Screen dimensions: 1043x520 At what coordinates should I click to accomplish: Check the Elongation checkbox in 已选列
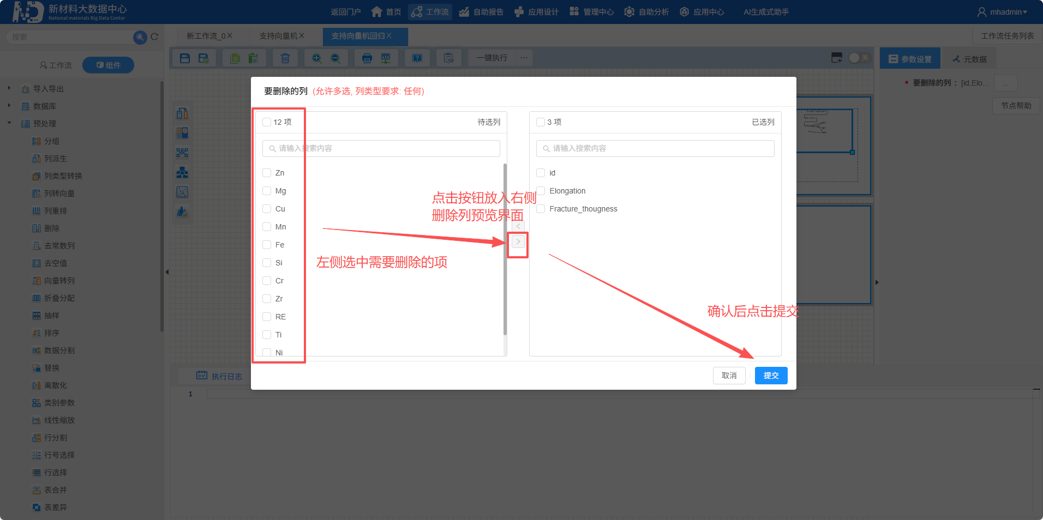point(541,190)
